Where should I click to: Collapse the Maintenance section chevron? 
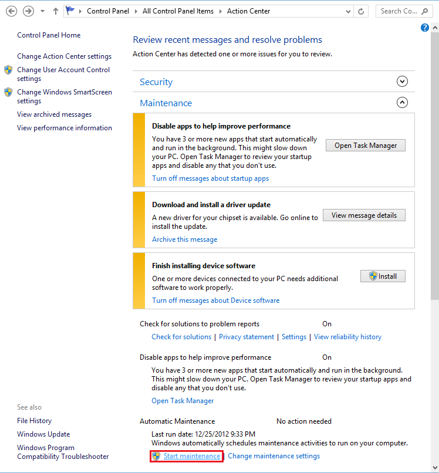[x=402, y=103]
